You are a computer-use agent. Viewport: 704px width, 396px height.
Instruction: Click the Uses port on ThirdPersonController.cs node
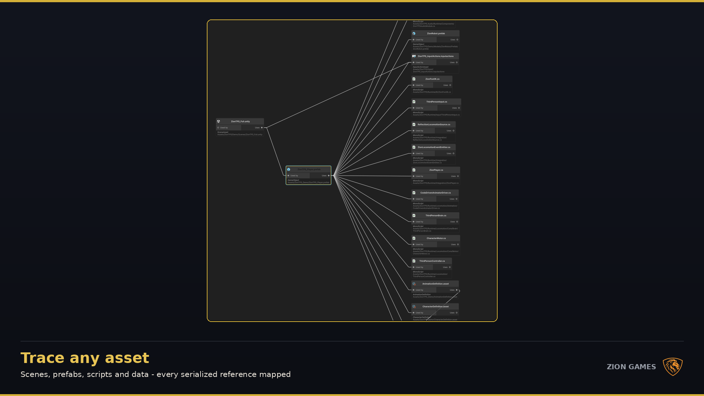[x=450, y=267]
